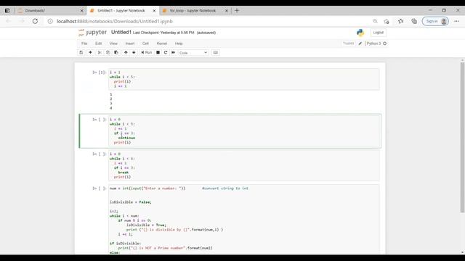Go back in the browser

point(8,21)
